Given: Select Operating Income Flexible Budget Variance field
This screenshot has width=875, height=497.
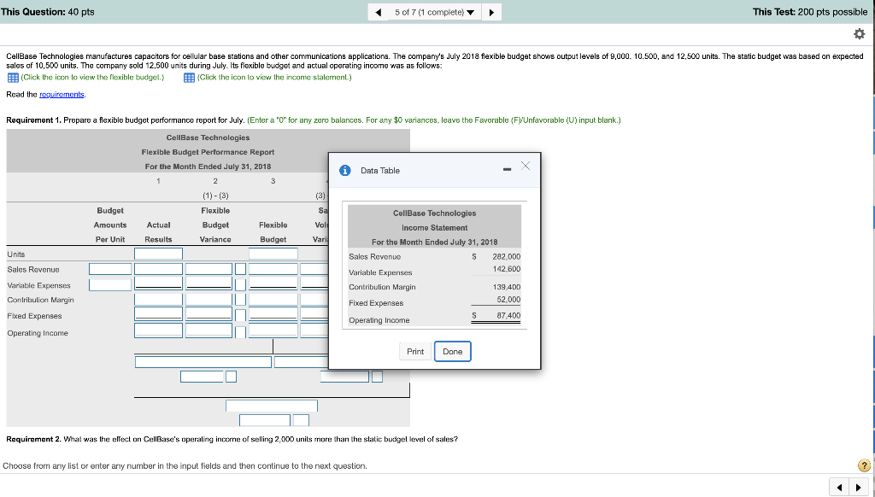Looking at the screenshot, I should [x=208, y=330].
